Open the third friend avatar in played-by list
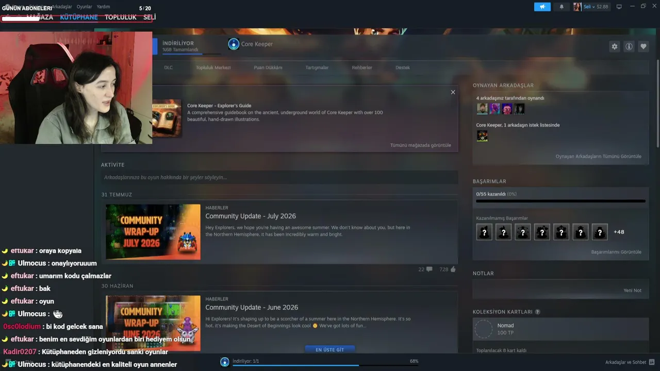The image size is (660, 371). [x=507, y=109]
